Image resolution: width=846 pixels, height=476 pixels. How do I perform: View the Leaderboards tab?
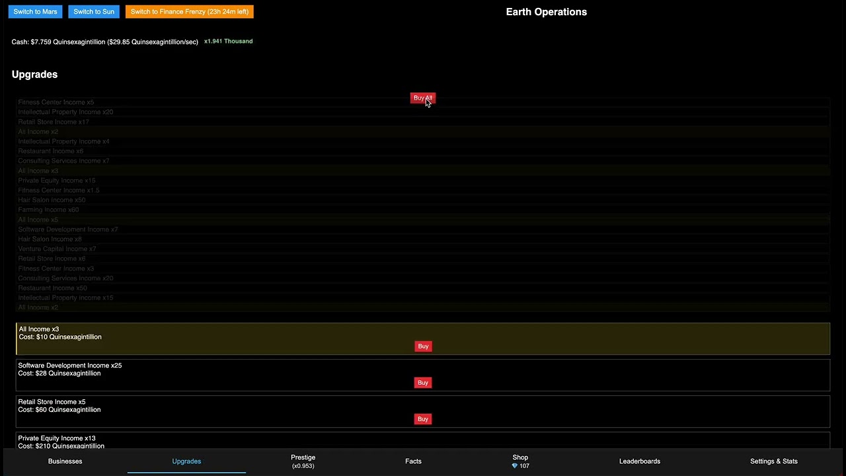pos(640,461)
